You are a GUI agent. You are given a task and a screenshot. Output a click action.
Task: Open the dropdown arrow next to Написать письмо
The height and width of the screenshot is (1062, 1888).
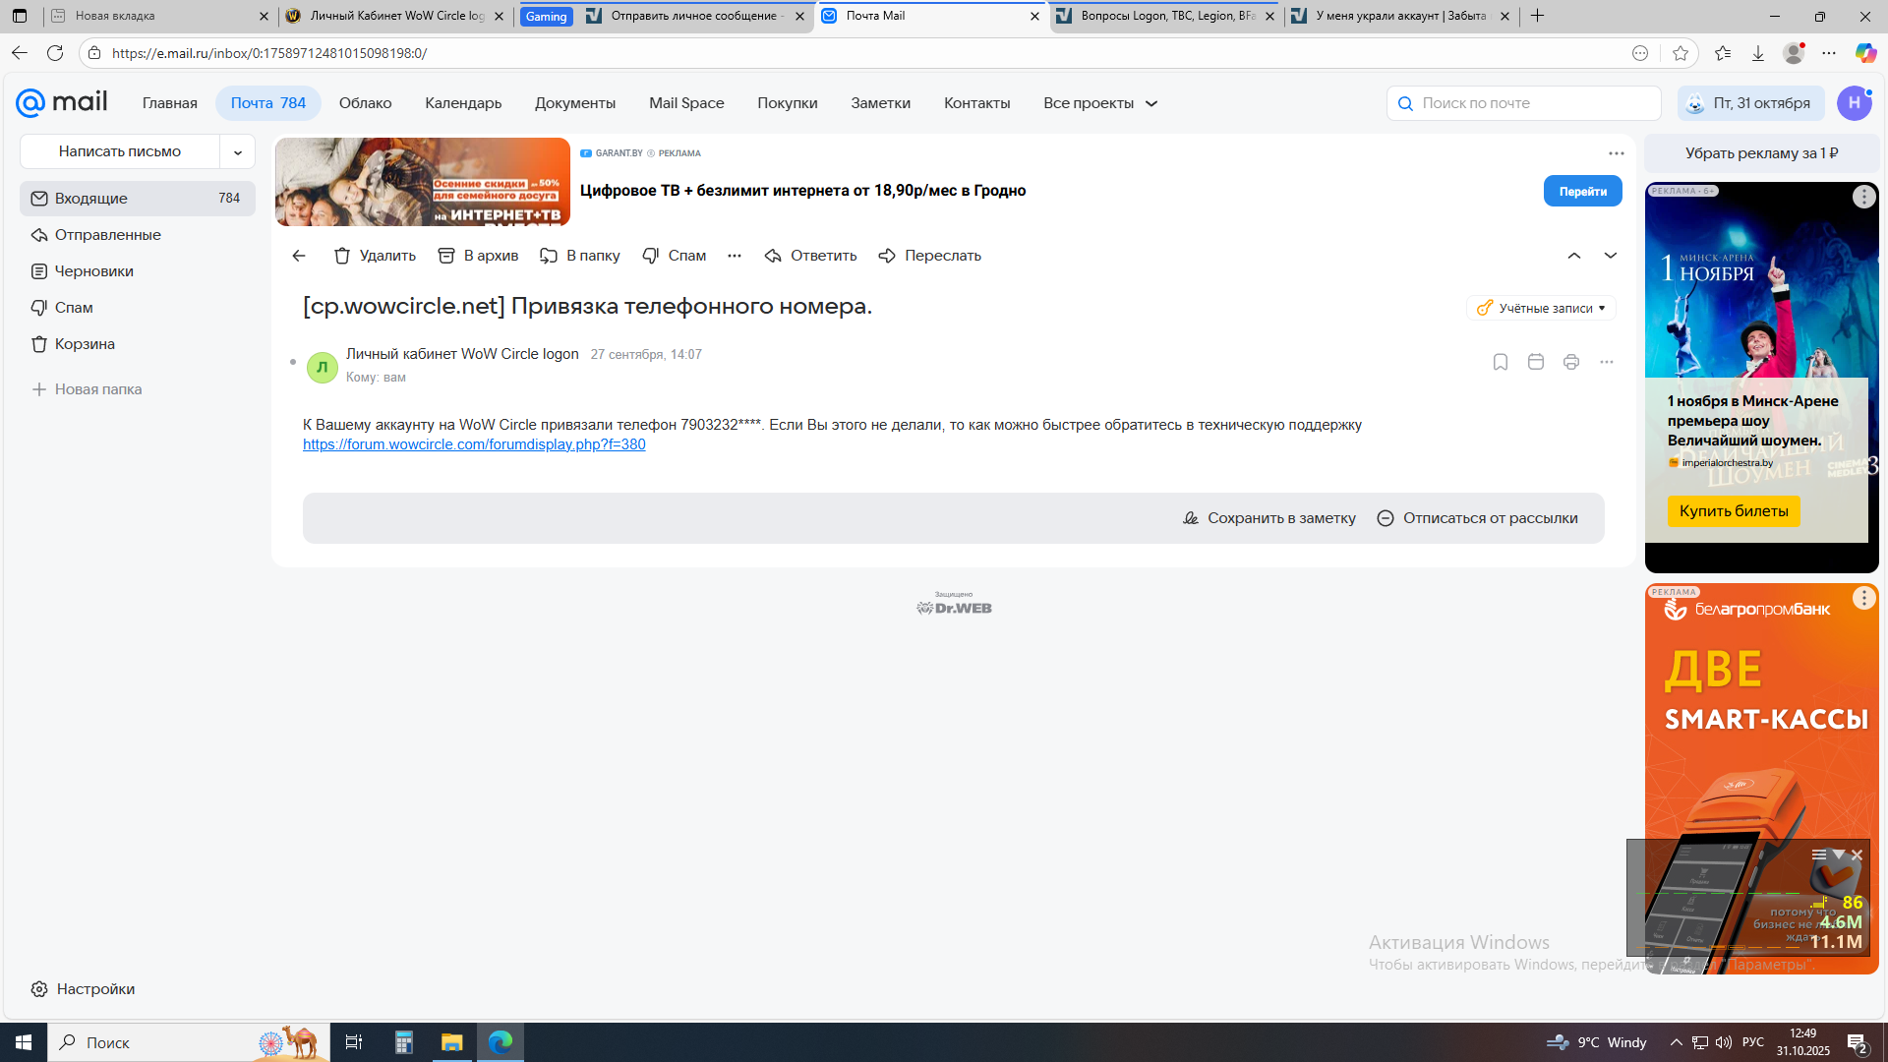pyautogui.click(x=237, y=151)
